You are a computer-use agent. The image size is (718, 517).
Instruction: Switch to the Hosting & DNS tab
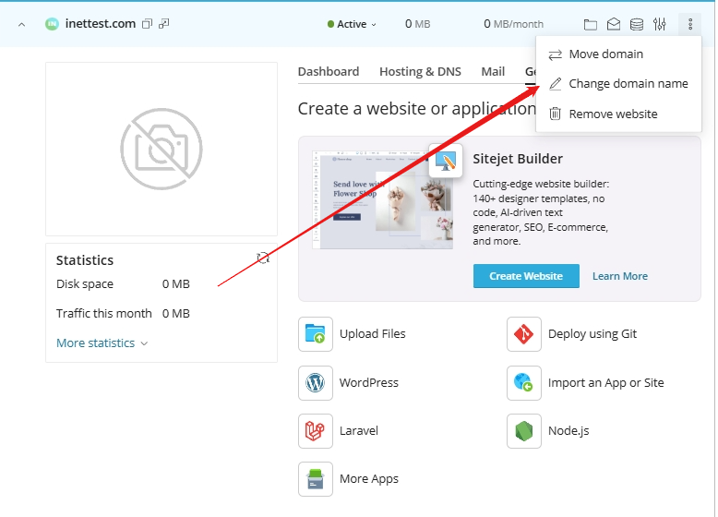coord(420,72)
